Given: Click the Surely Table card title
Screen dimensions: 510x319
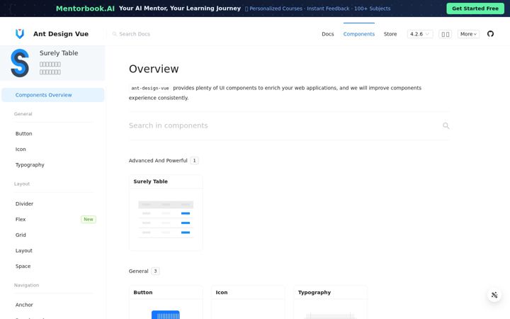Looking at the screenshot, I should (151, 181).
